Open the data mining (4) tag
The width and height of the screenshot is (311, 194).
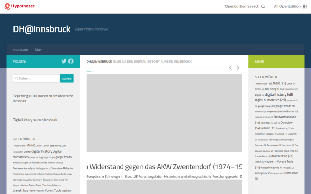pyautogui.click(x=272, y=89)
